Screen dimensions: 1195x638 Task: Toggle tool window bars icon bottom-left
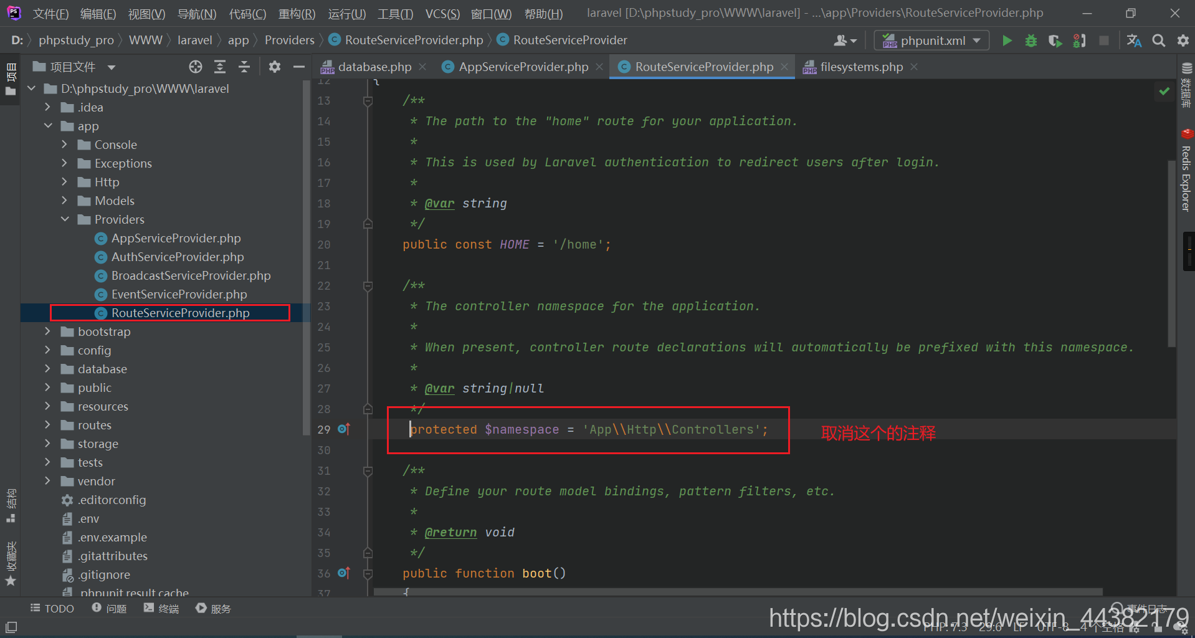(11, 627)
